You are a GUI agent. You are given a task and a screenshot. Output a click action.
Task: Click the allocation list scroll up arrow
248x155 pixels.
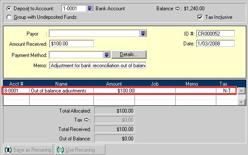click(x=241, y=91)
